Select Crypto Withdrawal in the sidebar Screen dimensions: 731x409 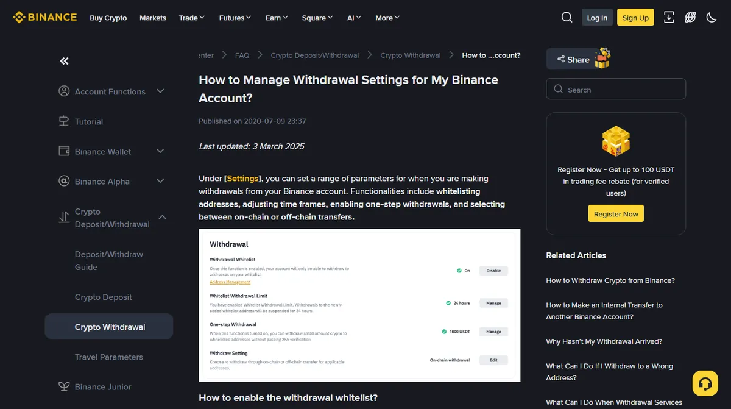(109, 327)
